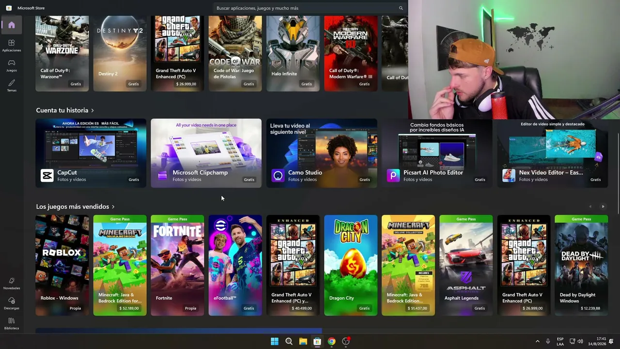This screenshot has width=620, height=349.
Task: Open the Aplicaciones section
Action: 12,46
